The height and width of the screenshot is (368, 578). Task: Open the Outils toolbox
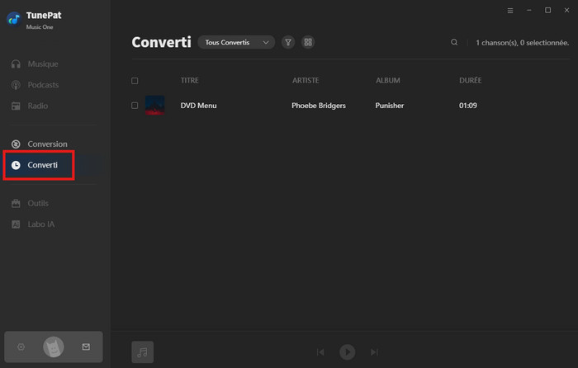pyautogui.click(x=38, y=203)
